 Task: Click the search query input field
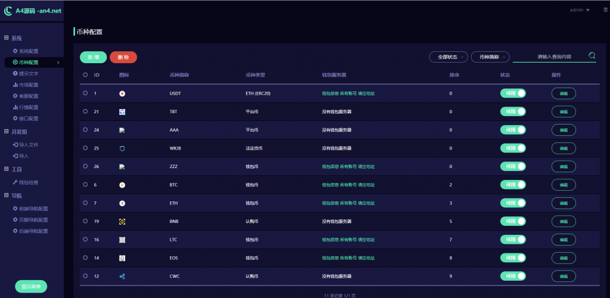click(549, 57)
